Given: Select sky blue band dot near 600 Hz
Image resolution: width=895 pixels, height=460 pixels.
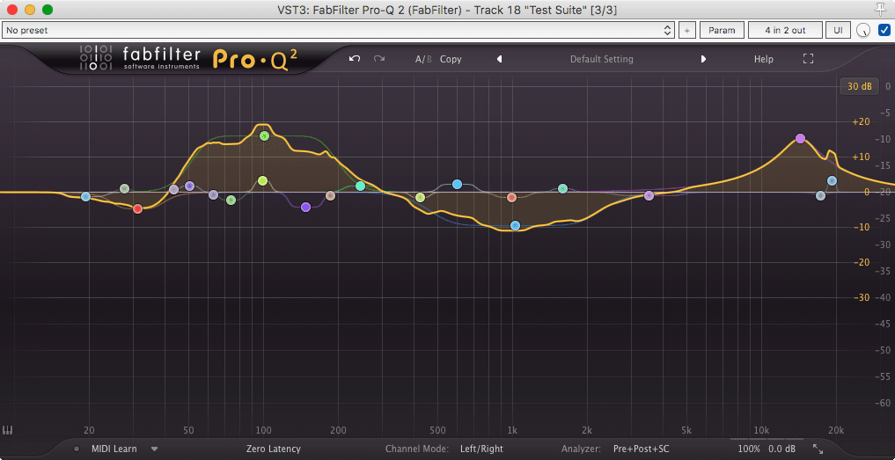Looking at the screenshot, I should [x=458, y=184].
